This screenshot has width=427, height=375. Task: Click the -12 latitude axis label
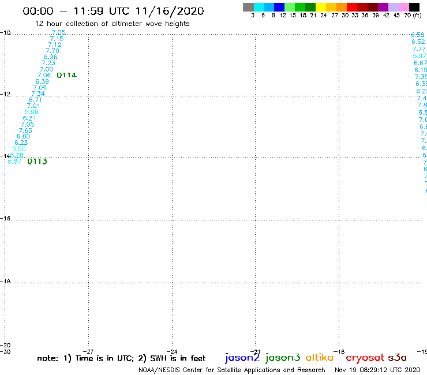point(5,94)
